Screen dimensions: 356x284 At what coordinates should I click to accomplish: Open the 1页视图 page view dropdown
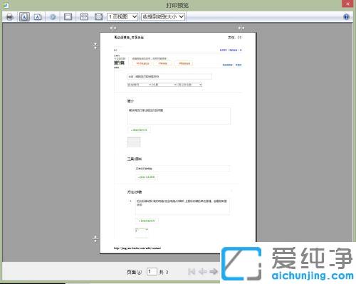[122, 17]
